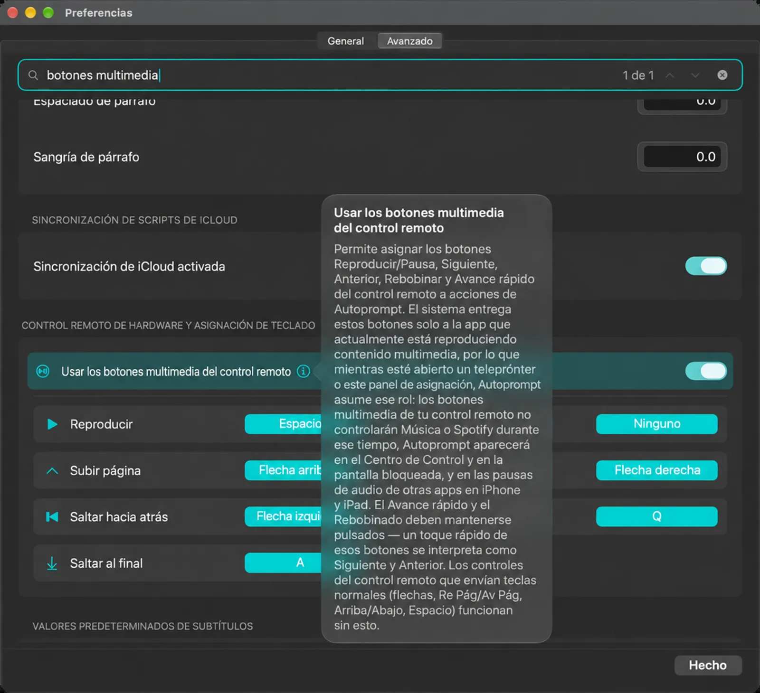The height and width of the screenshot is (693, 760).
Task: Click SINCRONIZACIÓN DE SCRIPTS DE ICLOUD header
Action: [x=134, y=220]
